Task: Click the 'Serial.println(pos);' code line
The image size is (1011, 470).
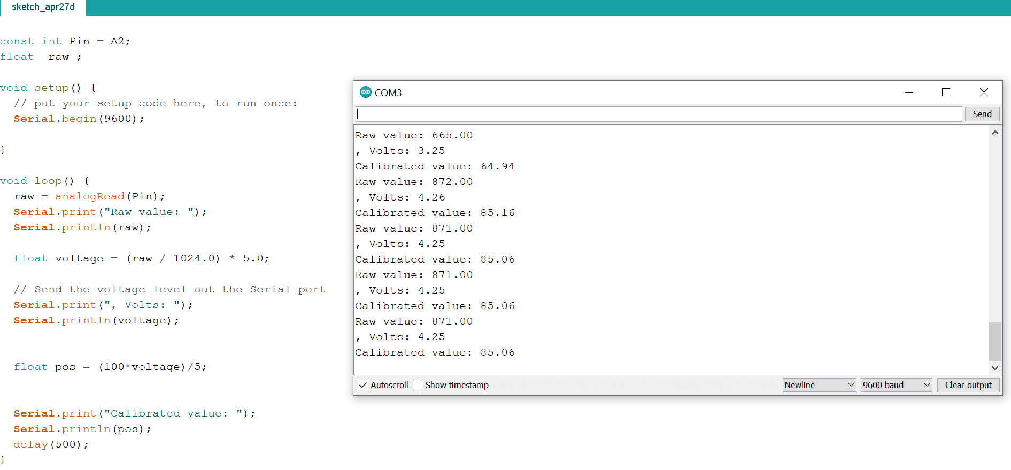Action: [82, 429]
